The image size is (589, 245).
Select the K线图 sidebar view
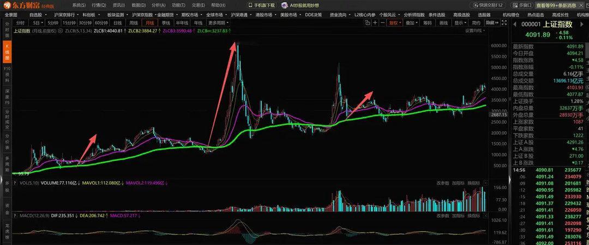pyautogui.click(x=7, y=52)
